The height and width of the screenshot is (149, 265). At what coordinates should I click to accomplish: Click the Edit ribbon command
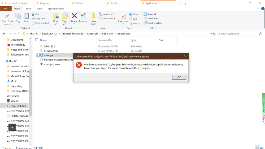133,19
